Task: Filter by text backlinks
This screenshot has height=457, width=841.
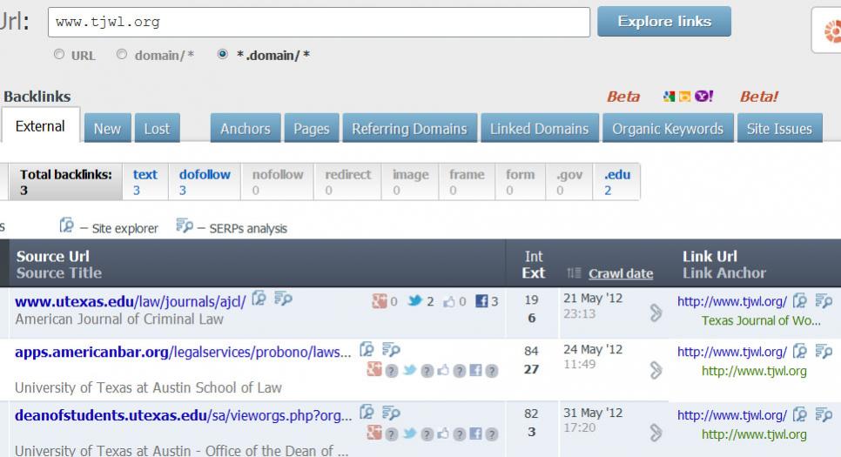Action: [x=145, y=182]
